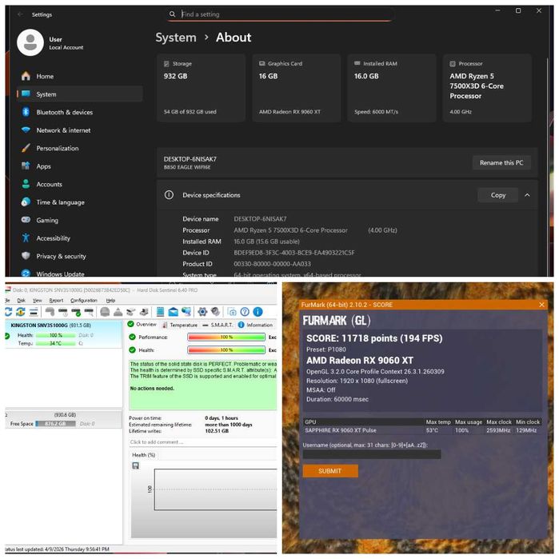The width and height of the screenshot is (559, 559).
Task: Switch to the Information tab
Action: (x=255, y=325)
